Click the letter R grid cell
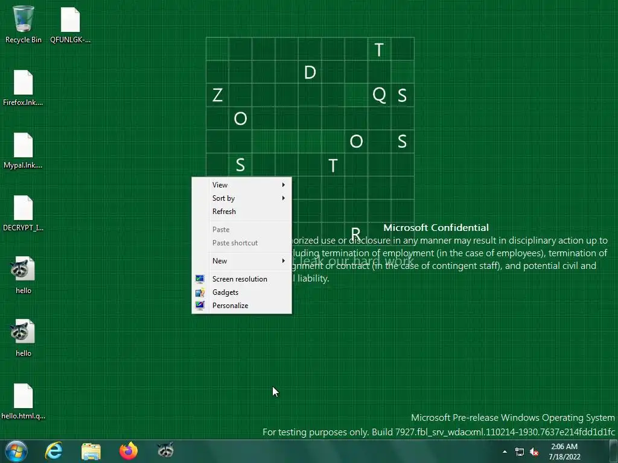Viewport: 618px width, 463px height. click(356, 233)
